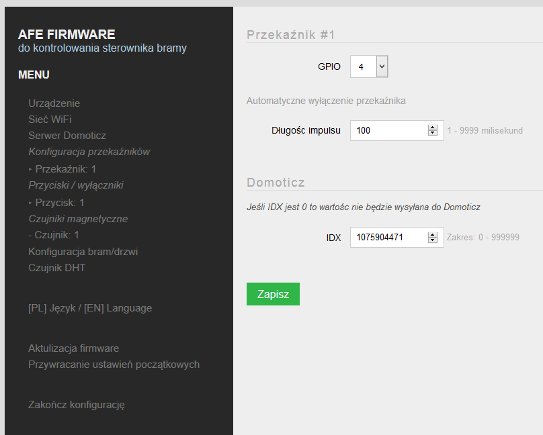This screenshot has width=543, height=435.
Task: Open Konfiguracja bram/drzwi menu link
Action: (83, 251)
